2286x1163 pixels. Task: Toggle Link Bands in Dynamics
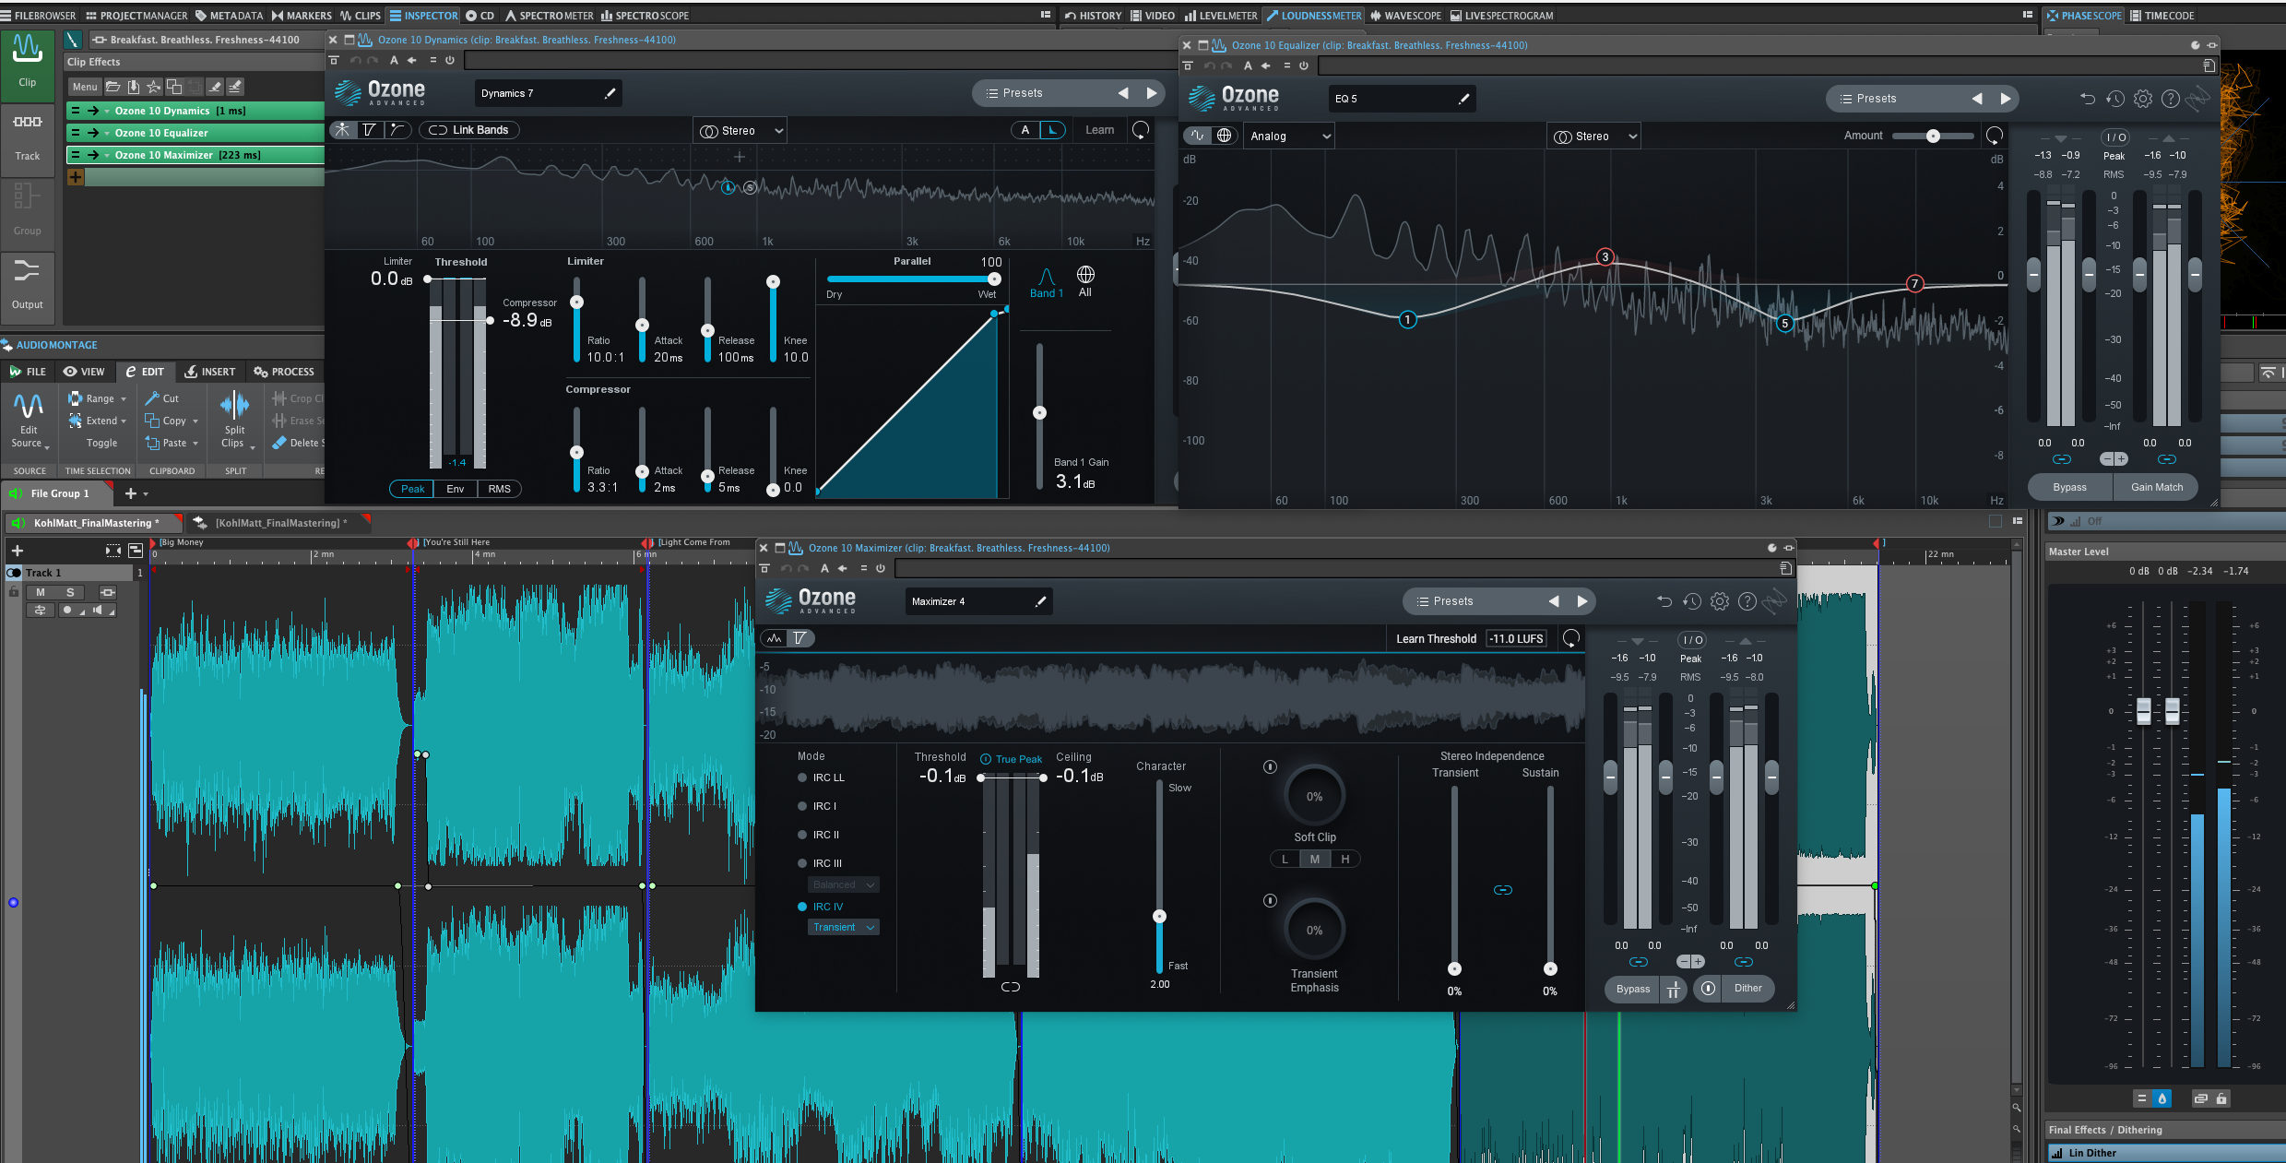click(469, 130)
